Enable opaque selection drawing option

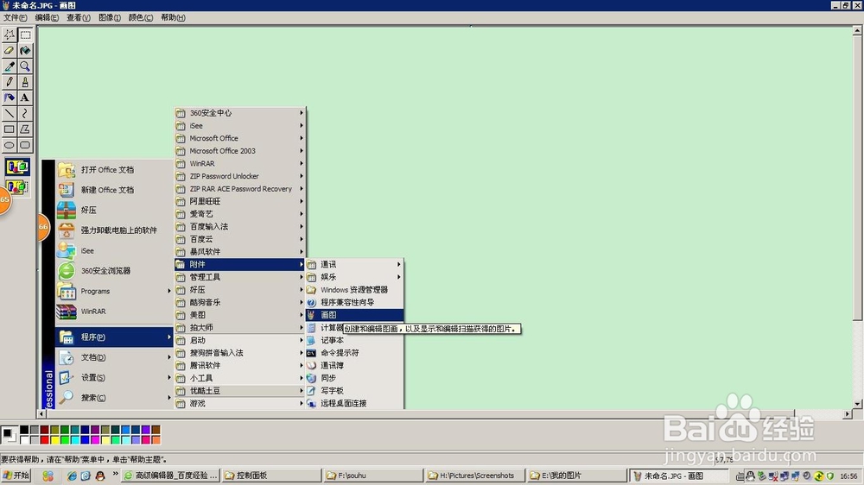pyautogui.click(x=17, y=167)
